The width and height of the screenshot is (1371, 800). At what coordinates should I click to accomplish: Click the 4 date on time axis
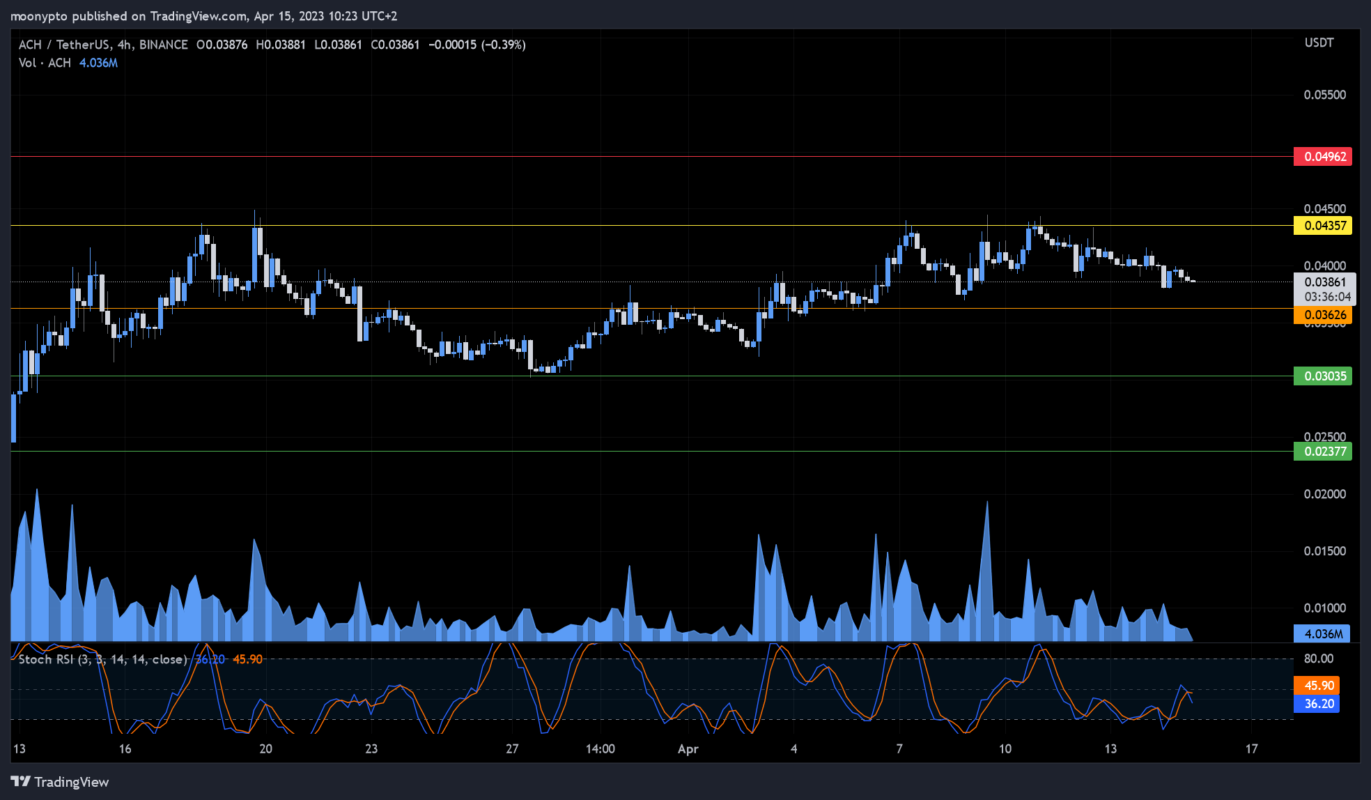point(793,749)
